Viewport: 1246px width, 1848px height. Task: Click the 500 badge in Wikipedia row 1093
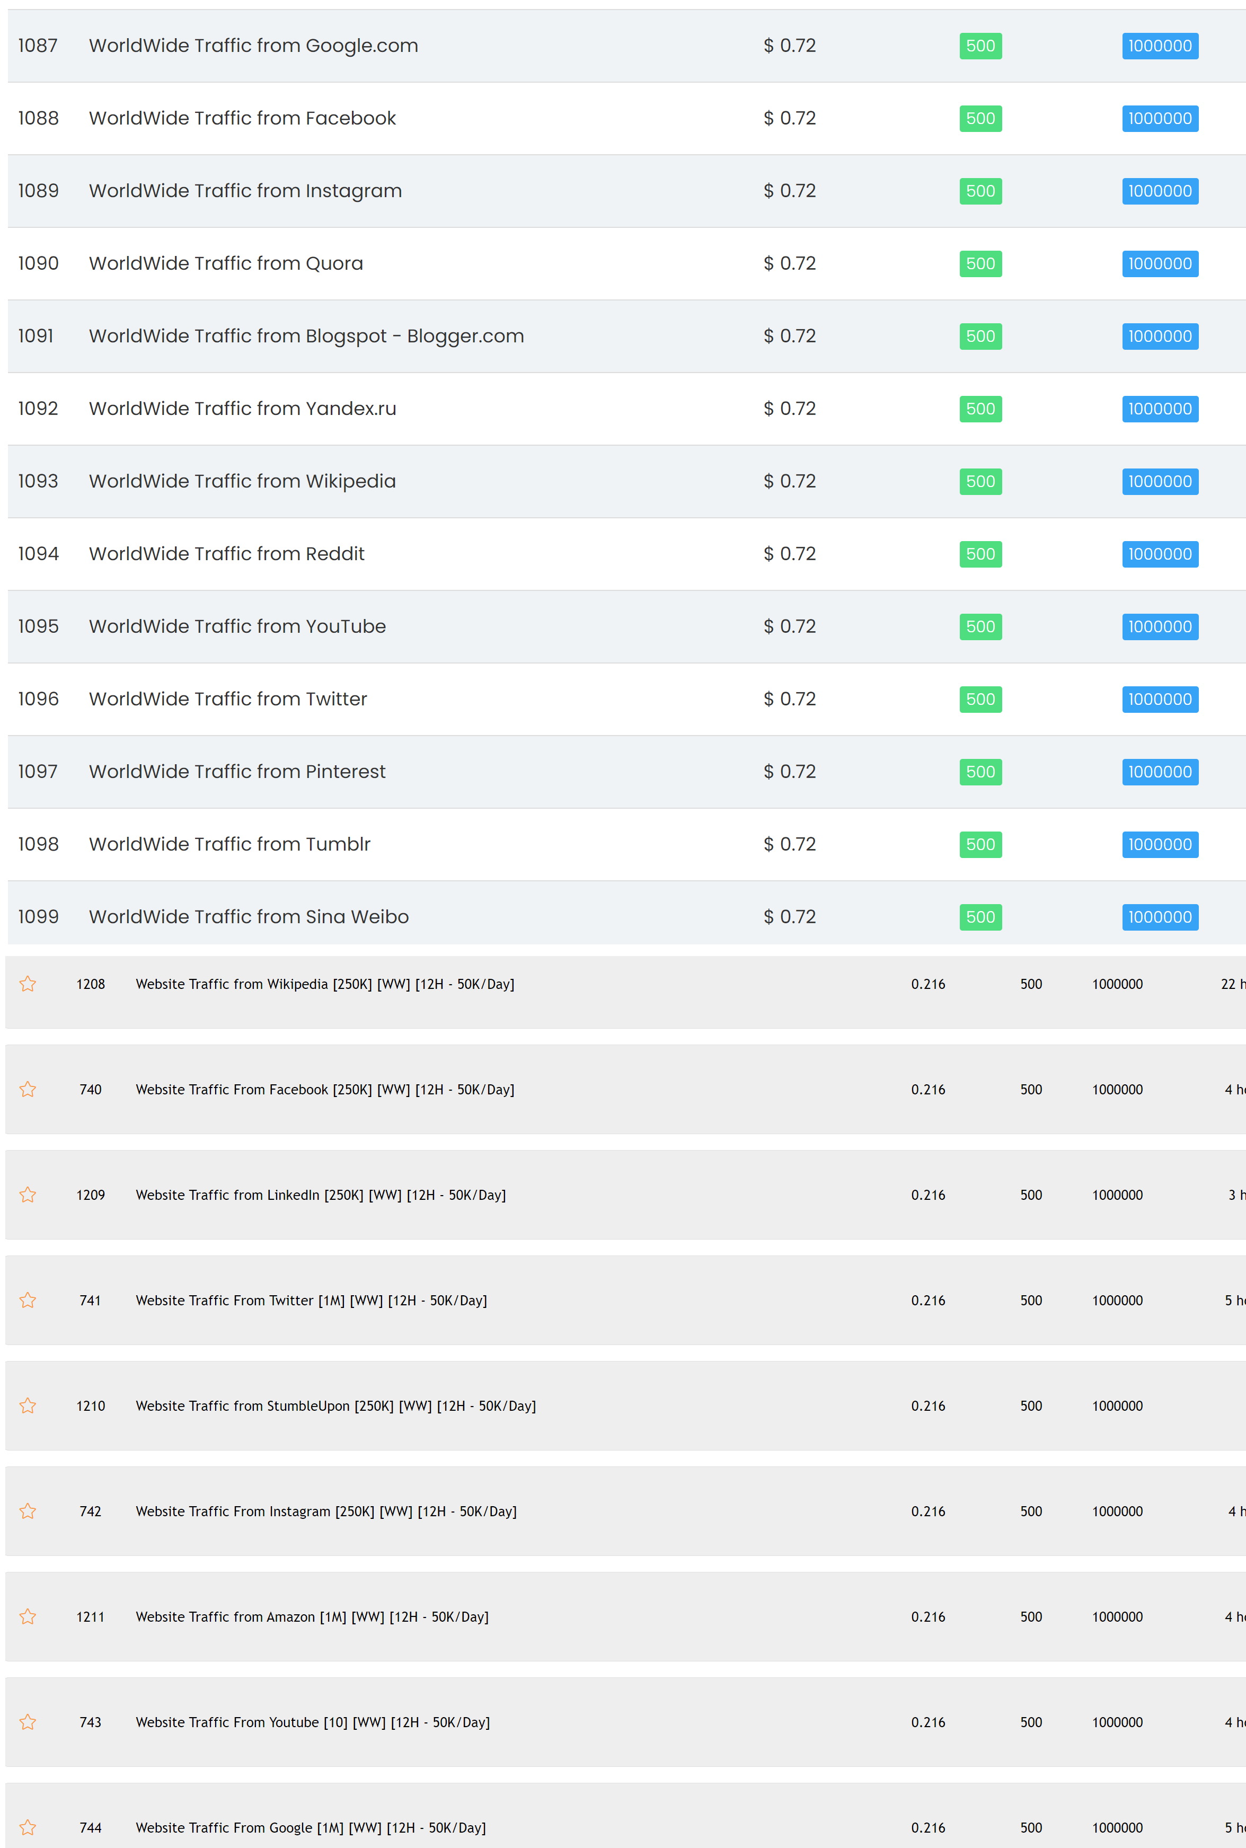point(980,481)
